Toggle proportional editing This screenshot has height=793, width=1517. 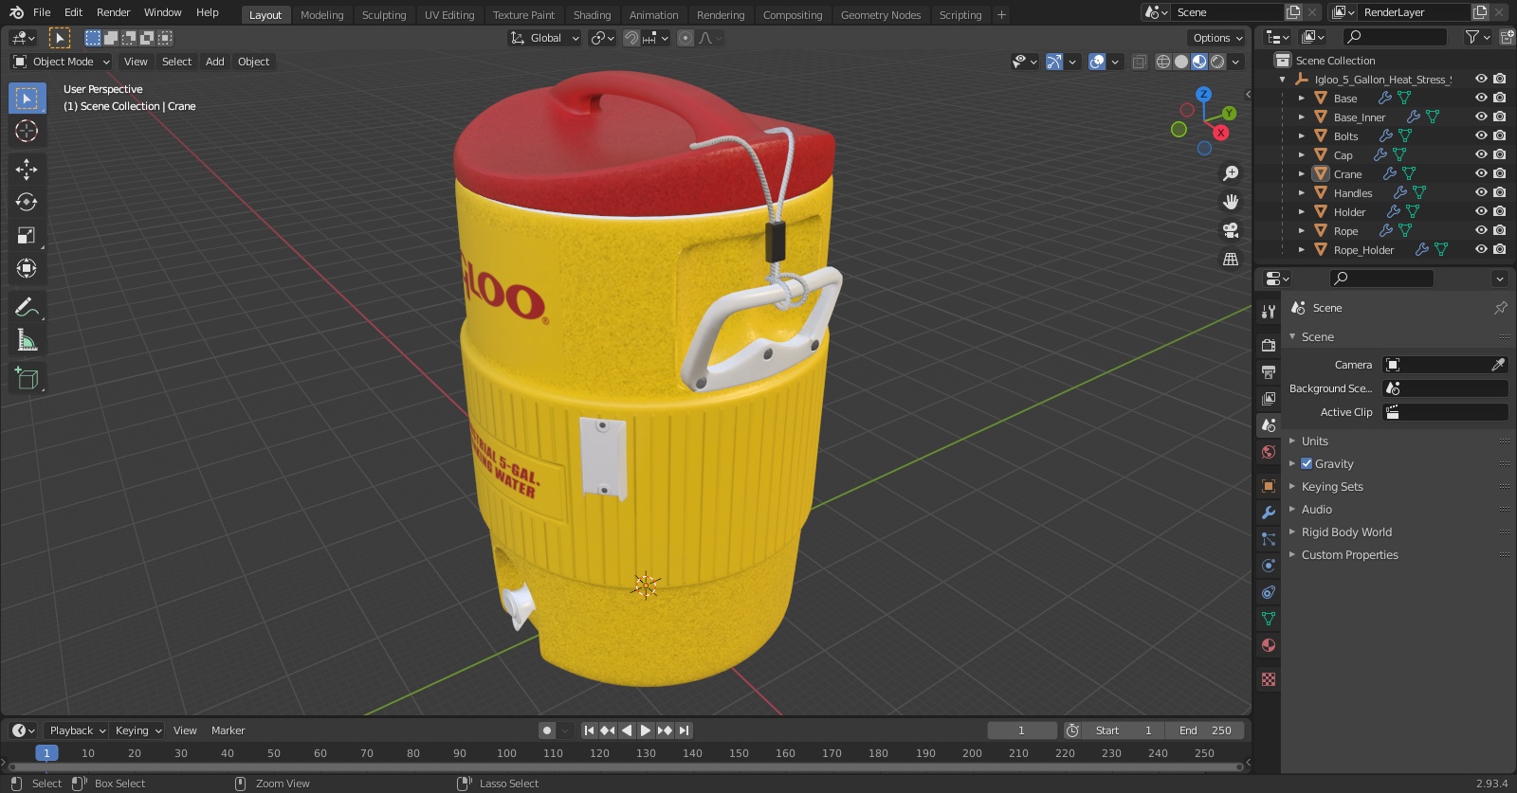coord(685,38)
